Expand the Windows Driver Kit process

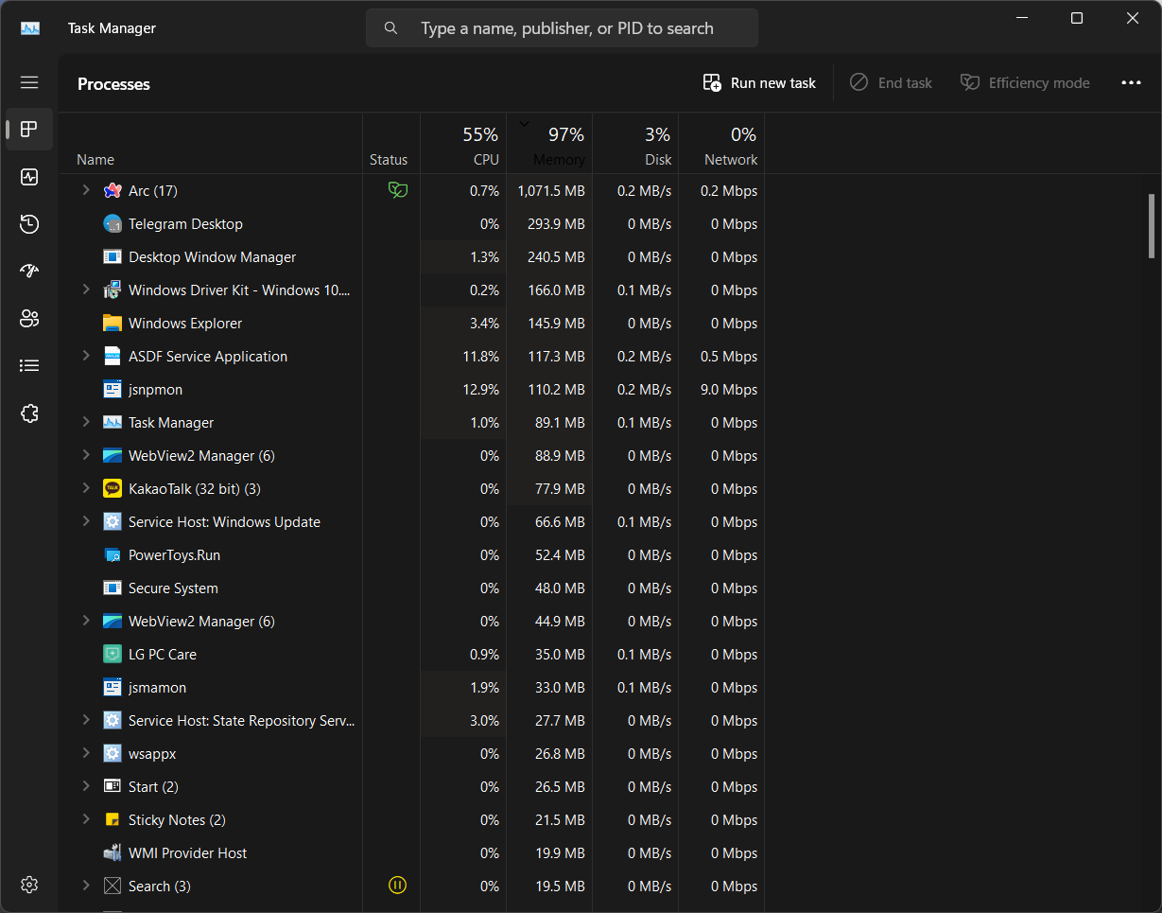click(86, 290)
